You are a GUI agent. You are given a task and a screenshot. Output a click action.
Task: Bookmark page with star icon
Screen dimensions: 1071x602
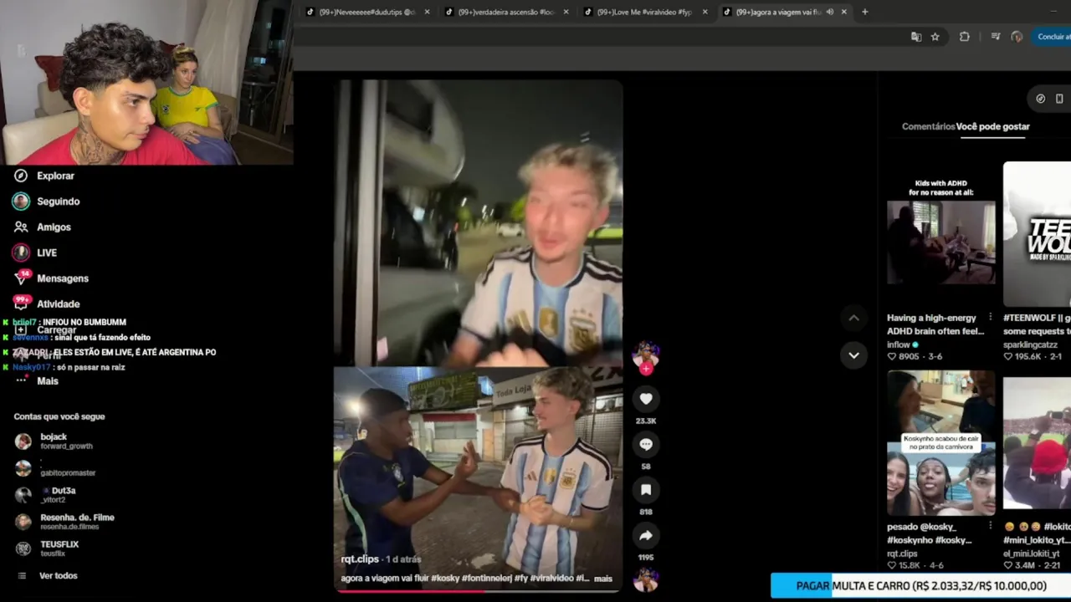coord(935,37)
